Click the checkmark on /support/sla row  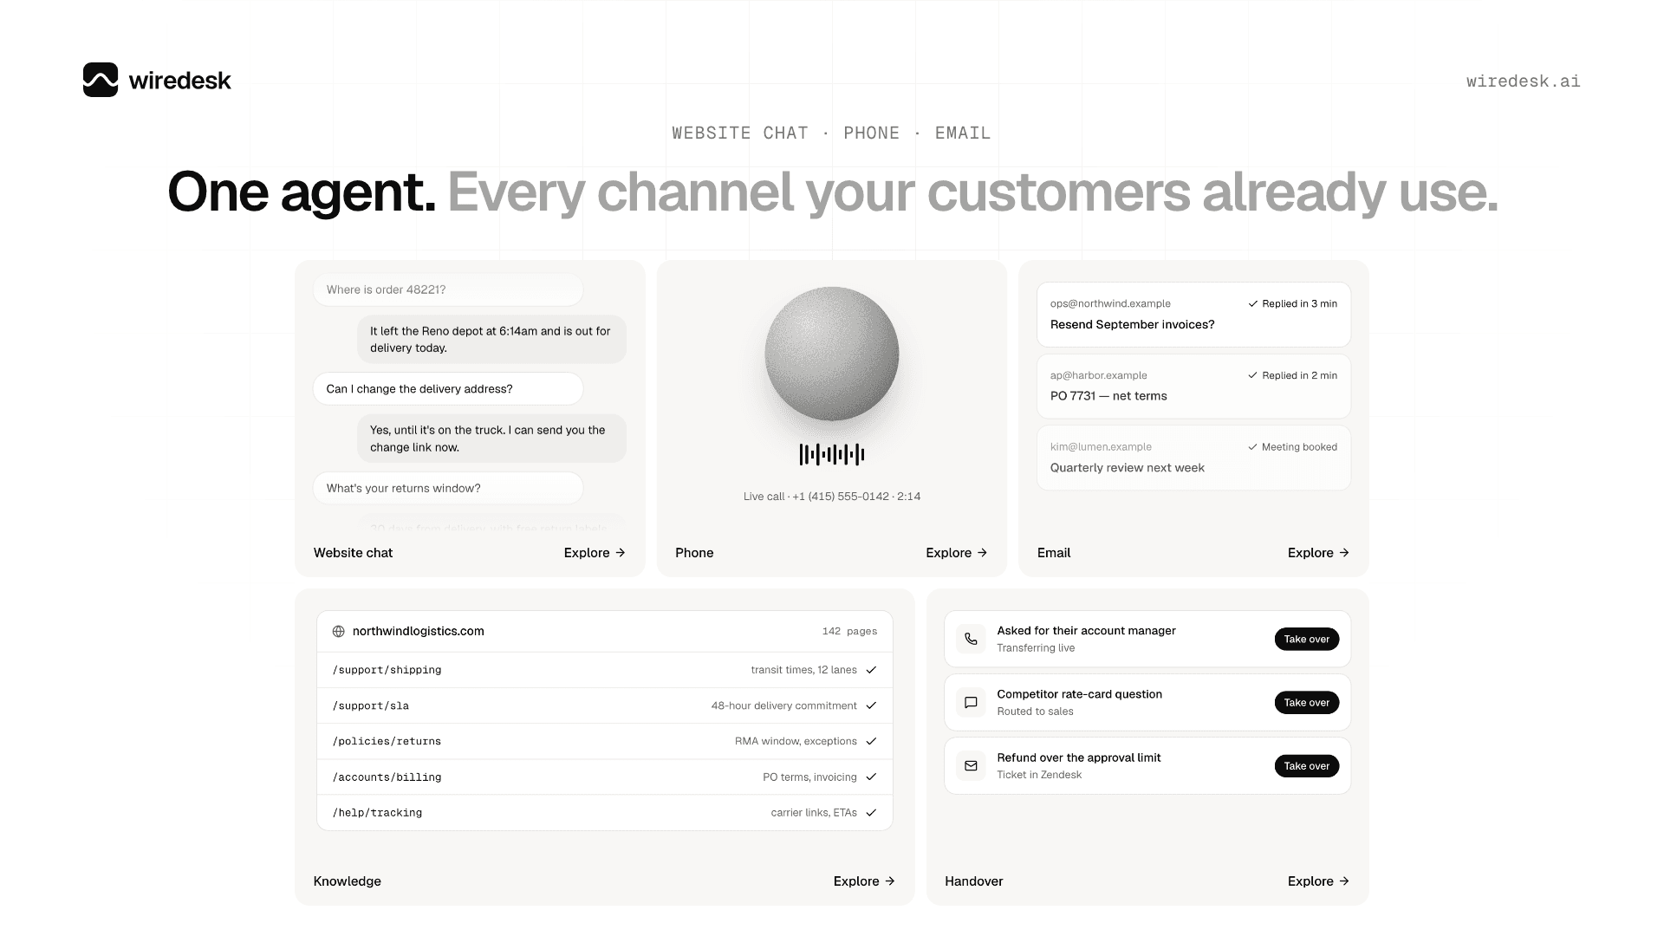(x=871, y=705)
